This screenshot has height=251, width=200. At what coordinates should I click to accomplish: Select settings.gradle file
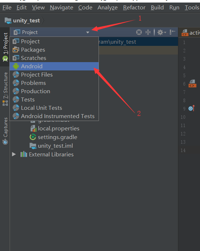[x=57, y=137]
